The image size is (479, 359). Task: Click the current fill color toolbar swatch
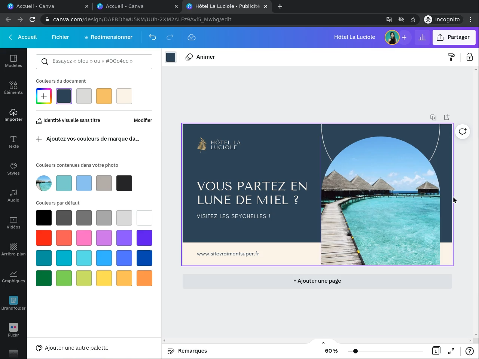[x=171, y=57]
